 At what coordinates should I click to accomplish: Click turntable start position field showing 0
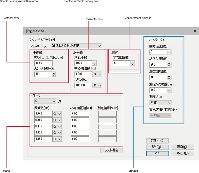pyautogui.click(x=158, y=52)
